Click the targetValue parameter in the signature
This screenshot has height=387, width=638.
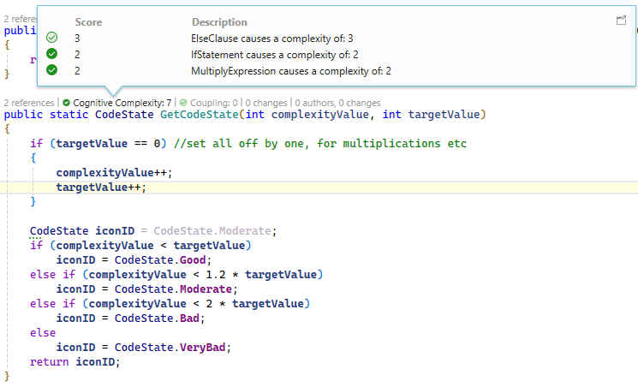(x=444, y=115)
